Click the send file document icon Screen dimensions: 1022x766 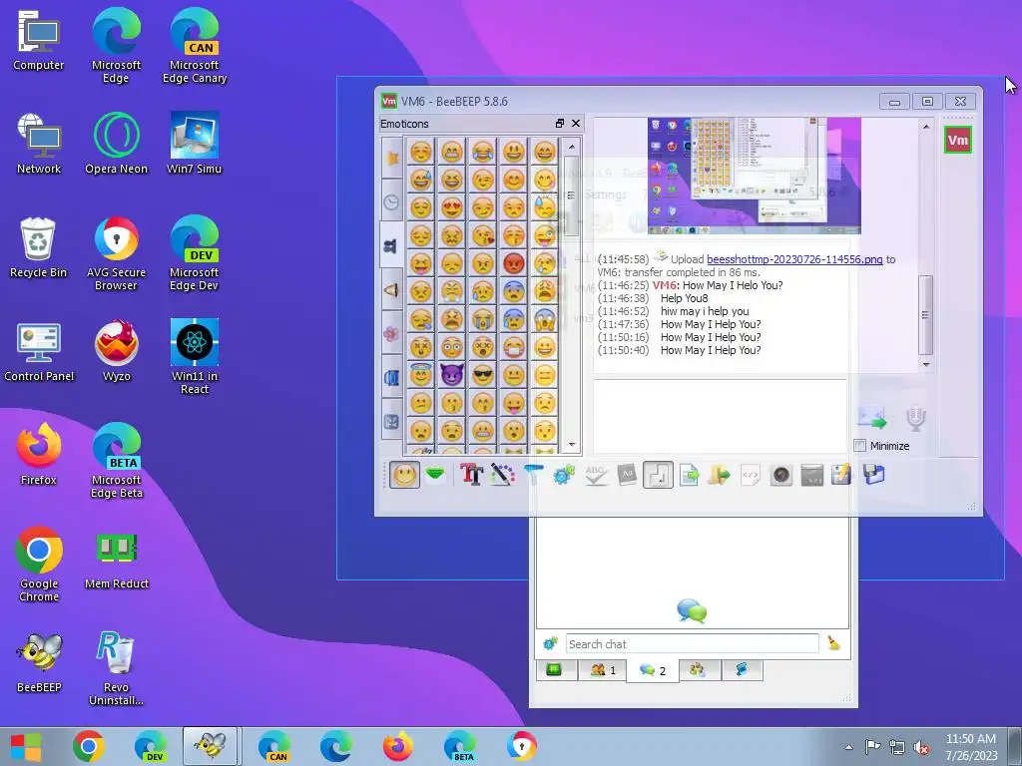pos(689,475)
